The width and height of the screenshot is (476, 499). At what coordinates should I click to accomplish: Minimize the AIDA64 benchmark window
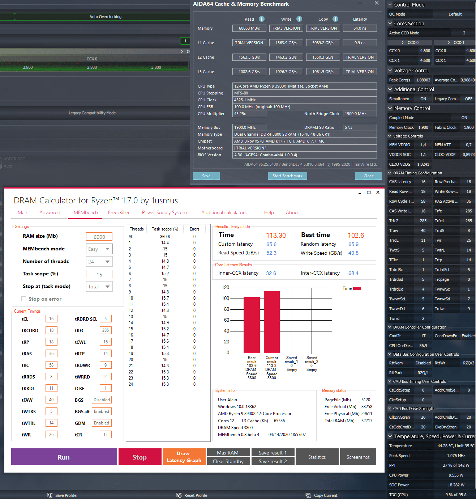(360, 3)
